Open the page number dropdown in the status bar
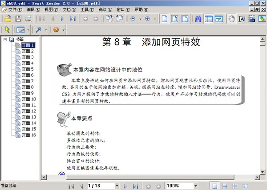This screenshot has width=267, height=190. pos(117,186)
